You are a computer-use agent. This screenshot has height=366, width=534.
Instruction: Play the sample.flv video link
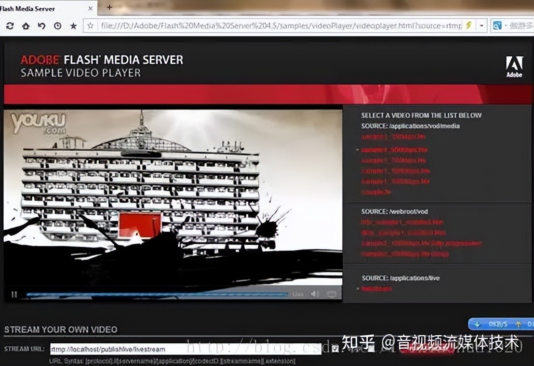point(376,192)
